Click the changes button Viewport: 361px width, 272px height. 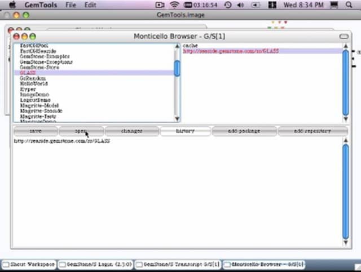click(x=132, y=131)
